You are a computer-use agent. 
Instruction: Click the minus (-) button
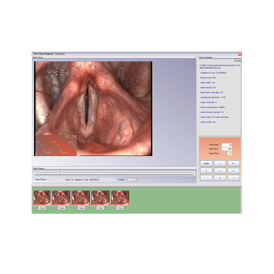[x=206, y=178]
